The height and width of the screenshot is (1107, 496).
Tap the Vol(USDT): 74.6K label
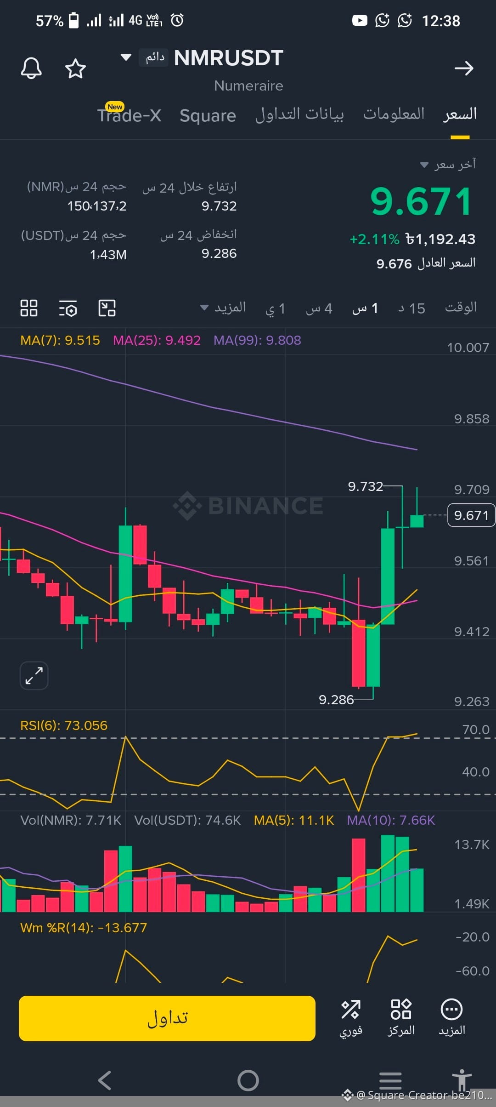[x=187, y=820]
